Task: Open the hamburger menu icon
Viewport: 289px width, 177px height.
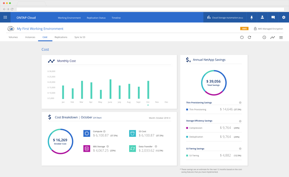Action: pos(281,37)
